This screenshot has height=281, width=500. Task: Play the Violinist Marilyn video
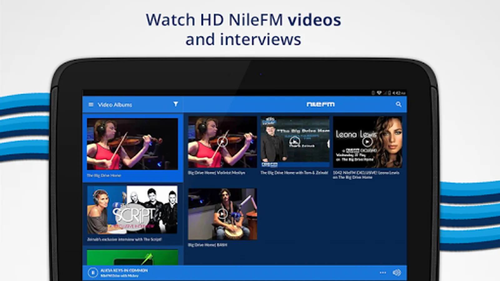pyautogui.click(x=222, y=142)
